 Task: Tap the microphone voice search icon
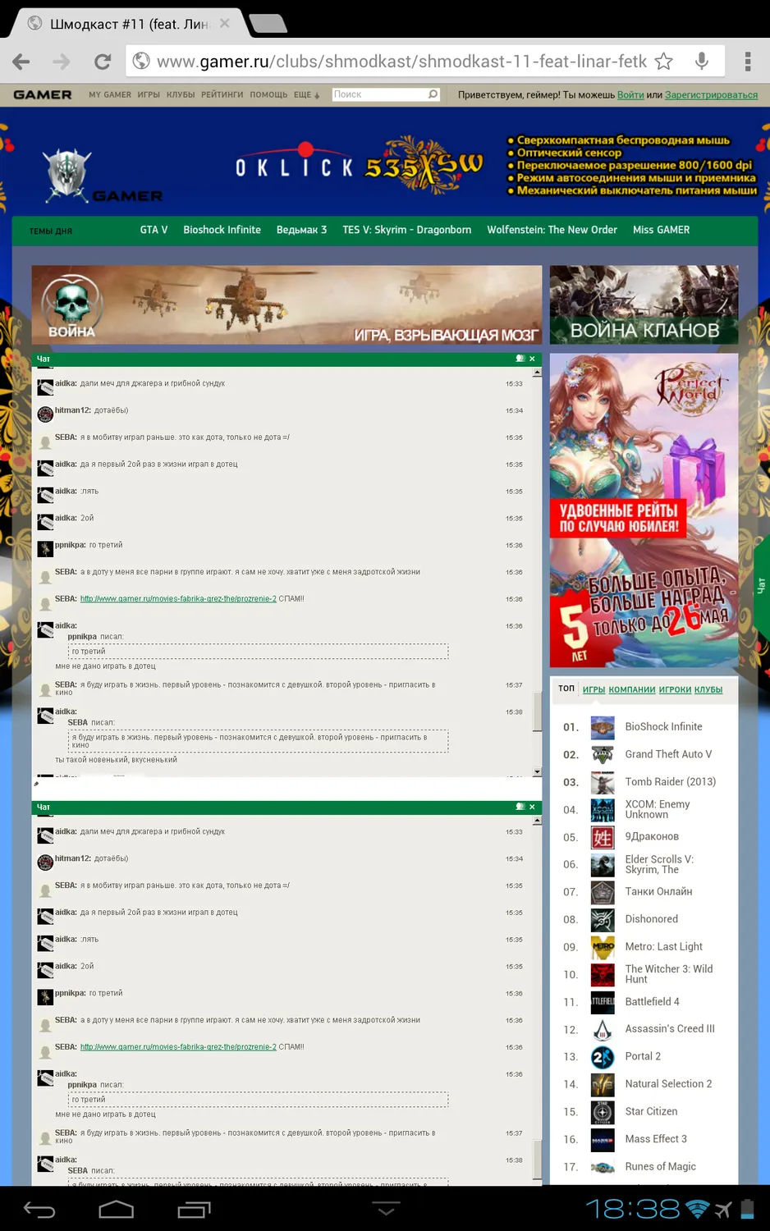702,62
